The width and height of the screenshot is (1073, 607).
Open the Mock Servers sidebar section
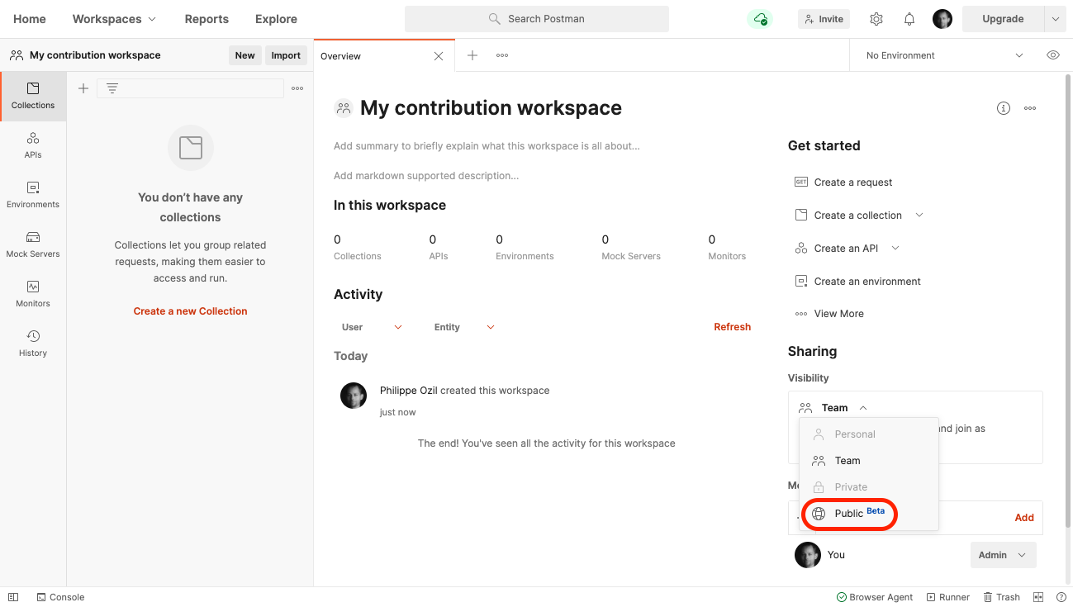pyautogui.click(x=33, y=244)
